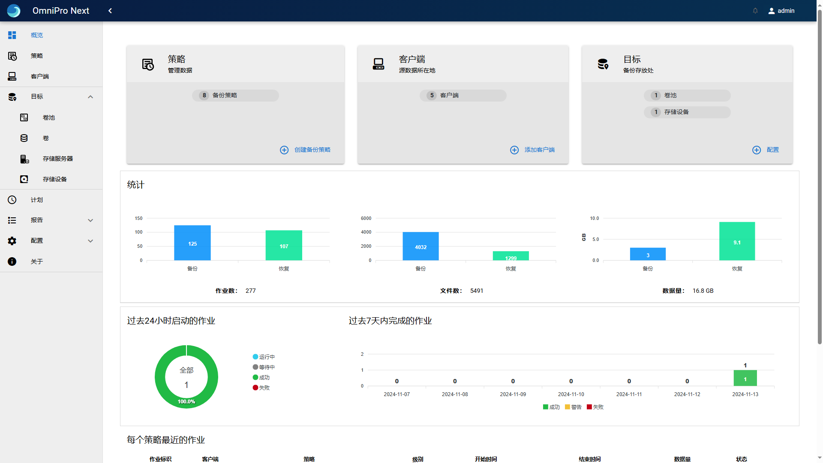Click the 存储设备 storage device sidebar icon

click(x=24, y=179)
